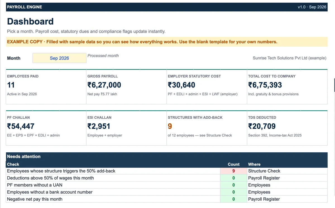Click count 0 for bank account number row
The height and width of the screenshot is (208, 335).
pos(234,192)
